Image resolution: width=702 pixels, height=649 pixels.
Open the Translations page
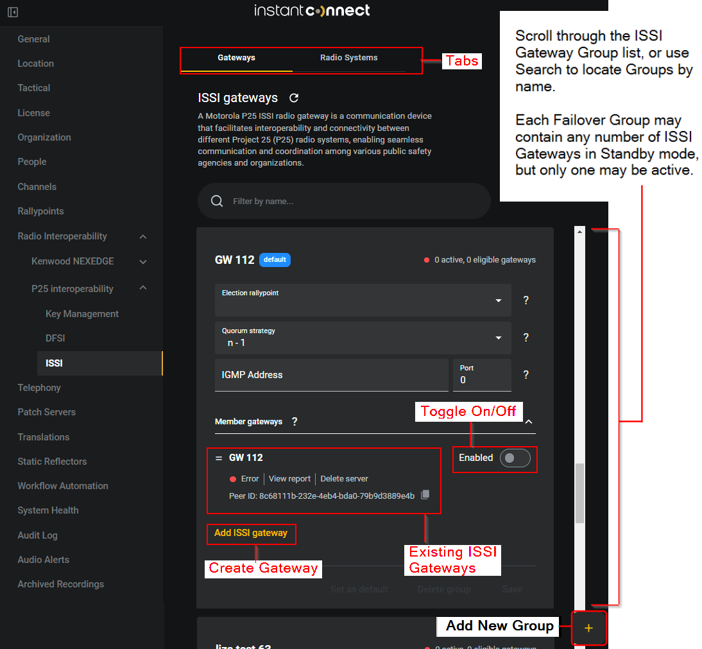(44, 437)
